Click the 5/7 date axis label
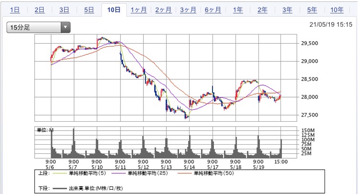The height and width of the screenshot is (194, 359). pyautogui.click(x=73, y=167)
